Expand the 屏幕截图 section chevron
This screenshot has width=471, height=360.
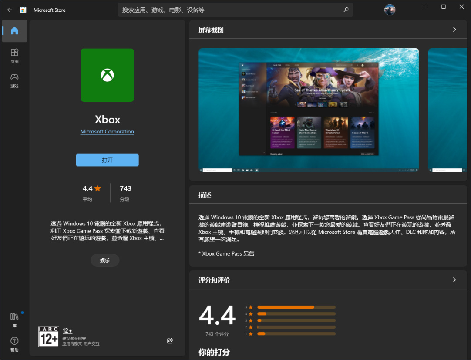click(x=454, y=30)
